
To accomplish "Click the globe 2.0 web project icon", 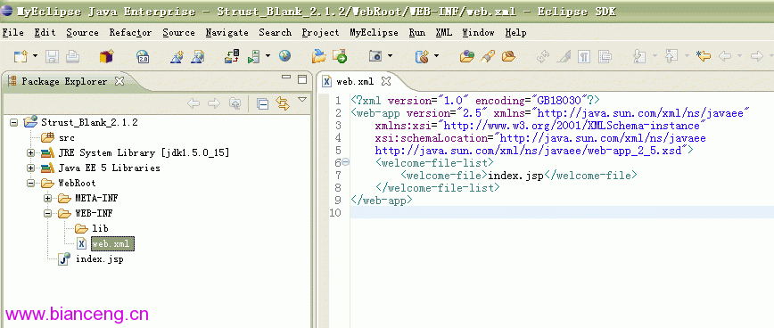I will pyautogui.click(x=143, y=57).
